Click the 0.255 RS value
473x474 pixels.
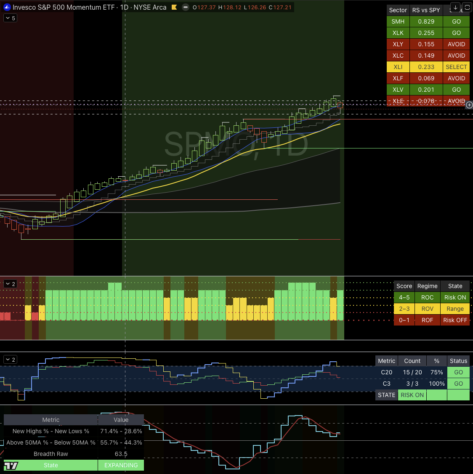pos(426,33)
